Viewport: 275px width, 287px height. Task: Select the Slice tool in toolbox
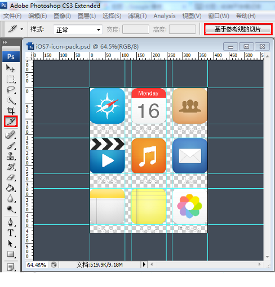(x=11, y=121)
